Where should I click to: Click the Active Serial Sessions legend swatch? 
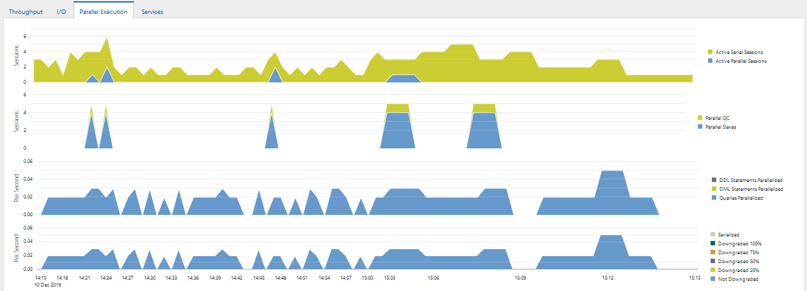[x=711, y=52]
